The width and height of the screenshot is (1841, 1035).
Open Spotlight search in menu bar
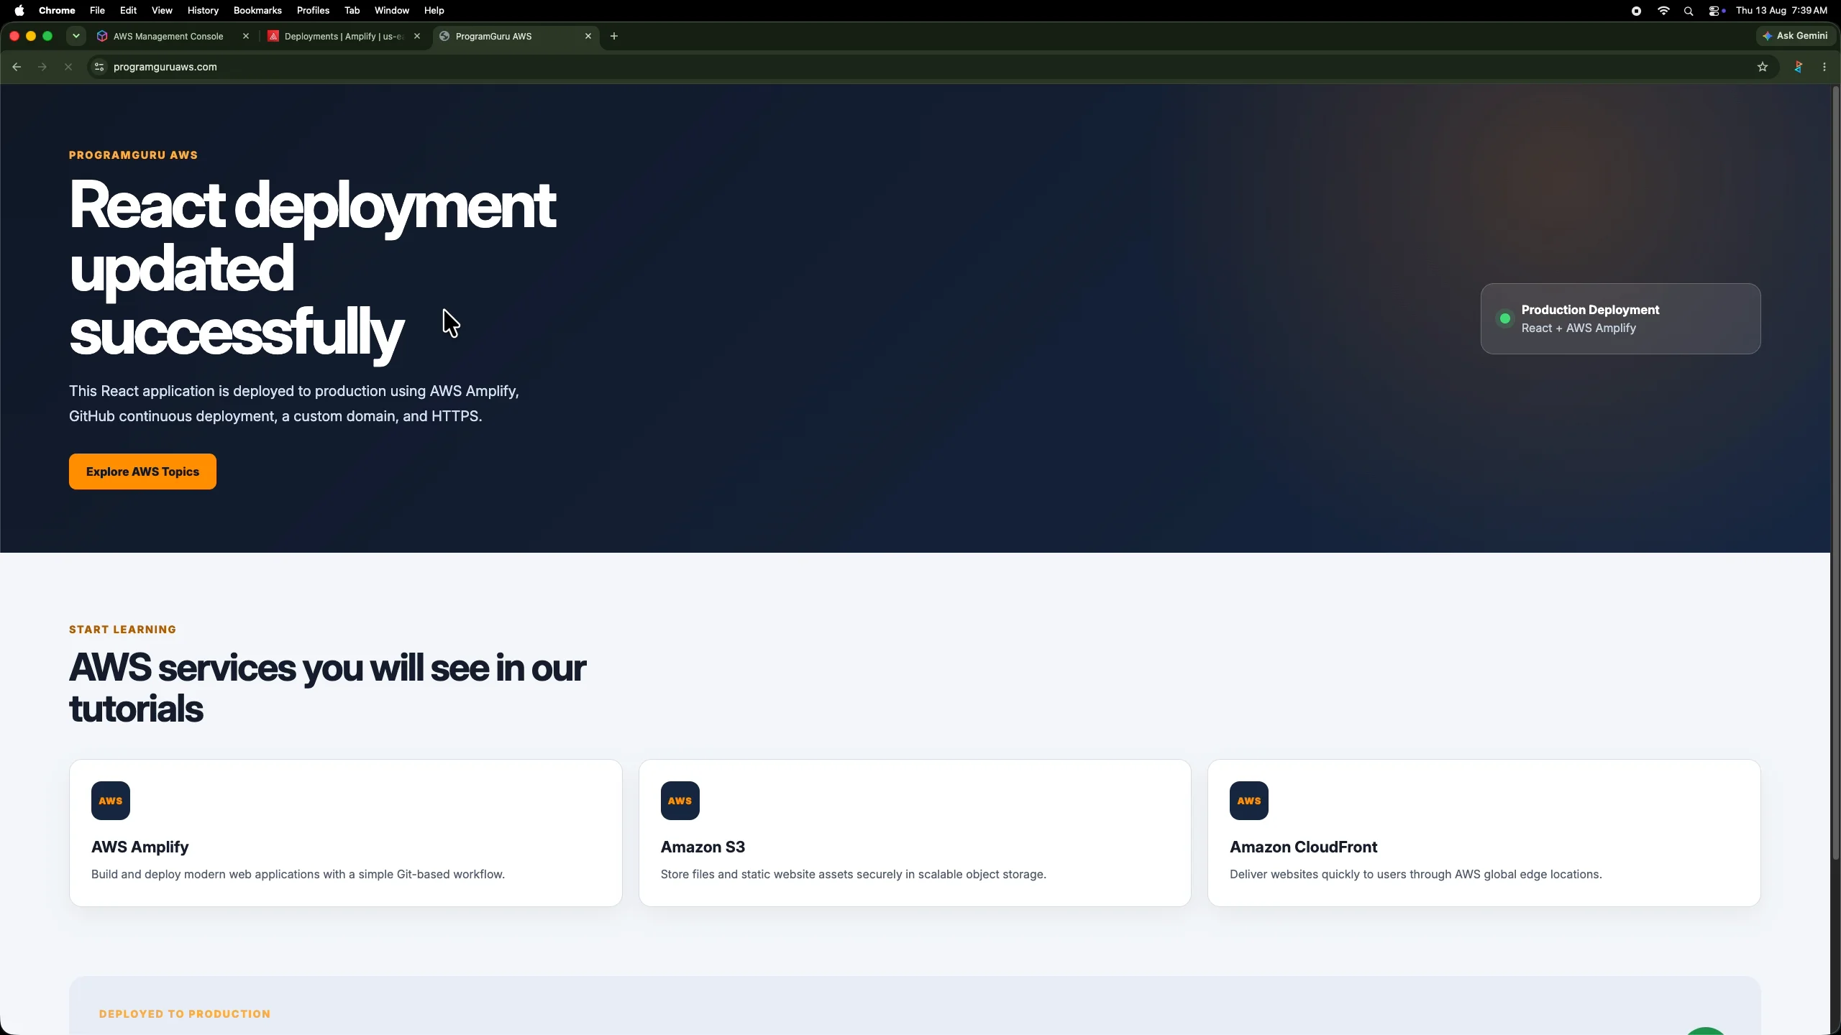pos(1689,11)
